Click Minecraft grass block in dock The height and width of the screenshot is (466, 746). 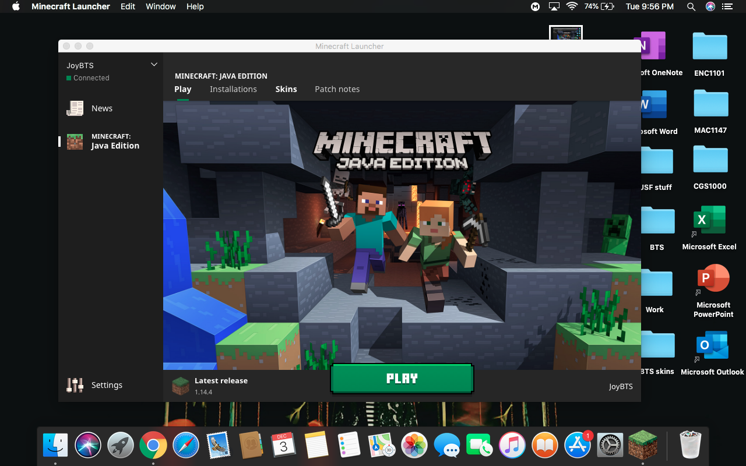[643, 446]
